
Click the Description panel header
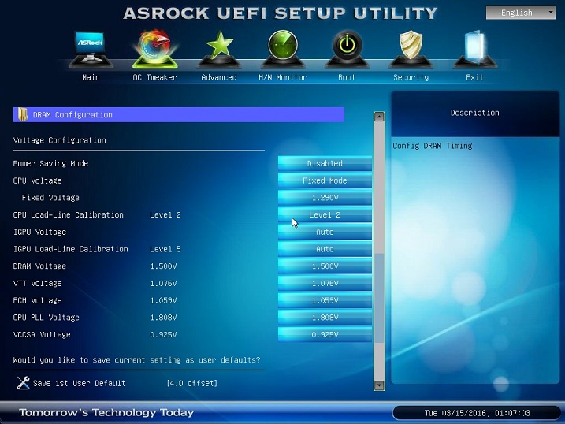475,113
